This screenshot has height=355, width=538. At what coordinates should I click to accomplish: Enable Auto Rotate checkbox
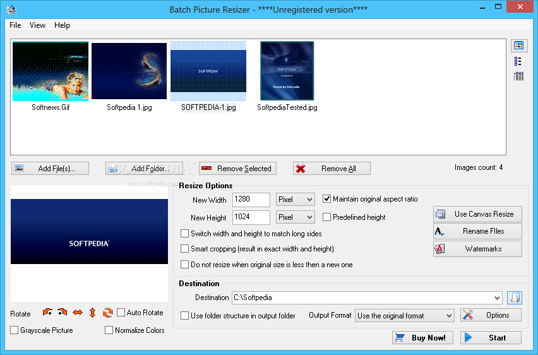click(121, 313)
